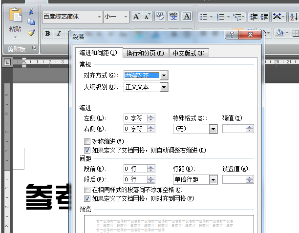Click the 右侧 indent spinner

tap(150, 129)
